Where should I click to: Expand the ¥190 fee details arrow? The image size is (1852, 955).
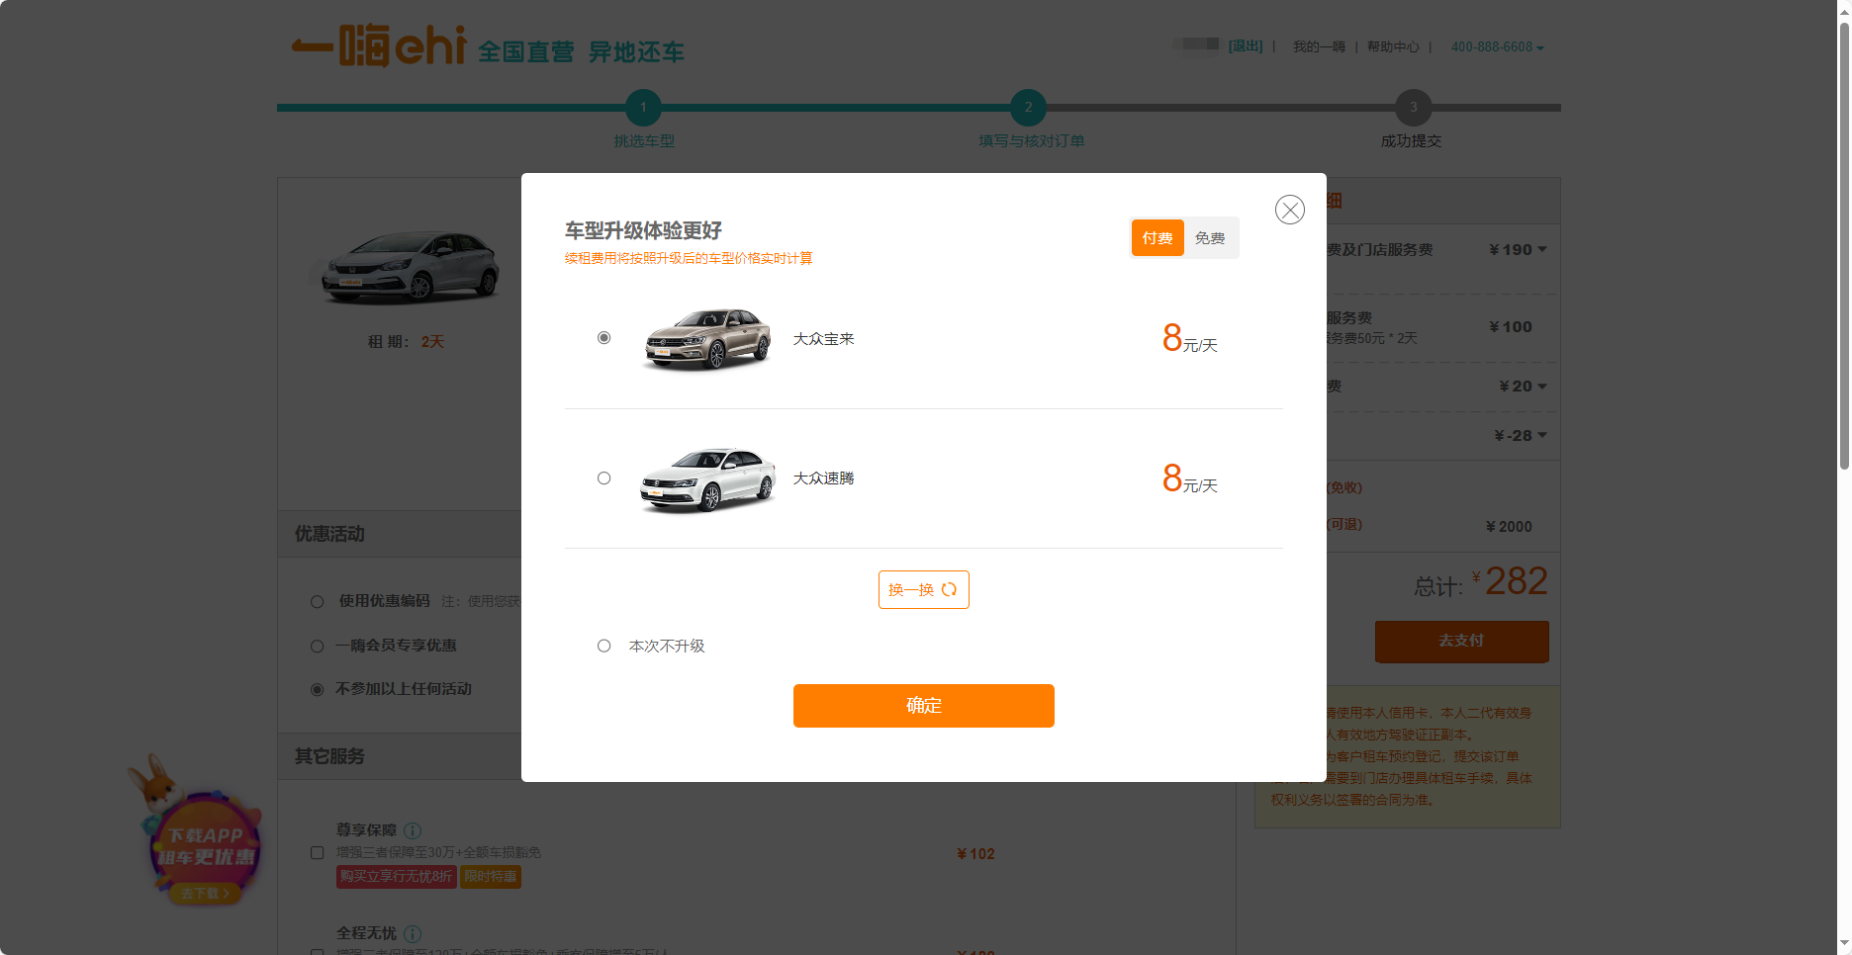point(1542,249)
